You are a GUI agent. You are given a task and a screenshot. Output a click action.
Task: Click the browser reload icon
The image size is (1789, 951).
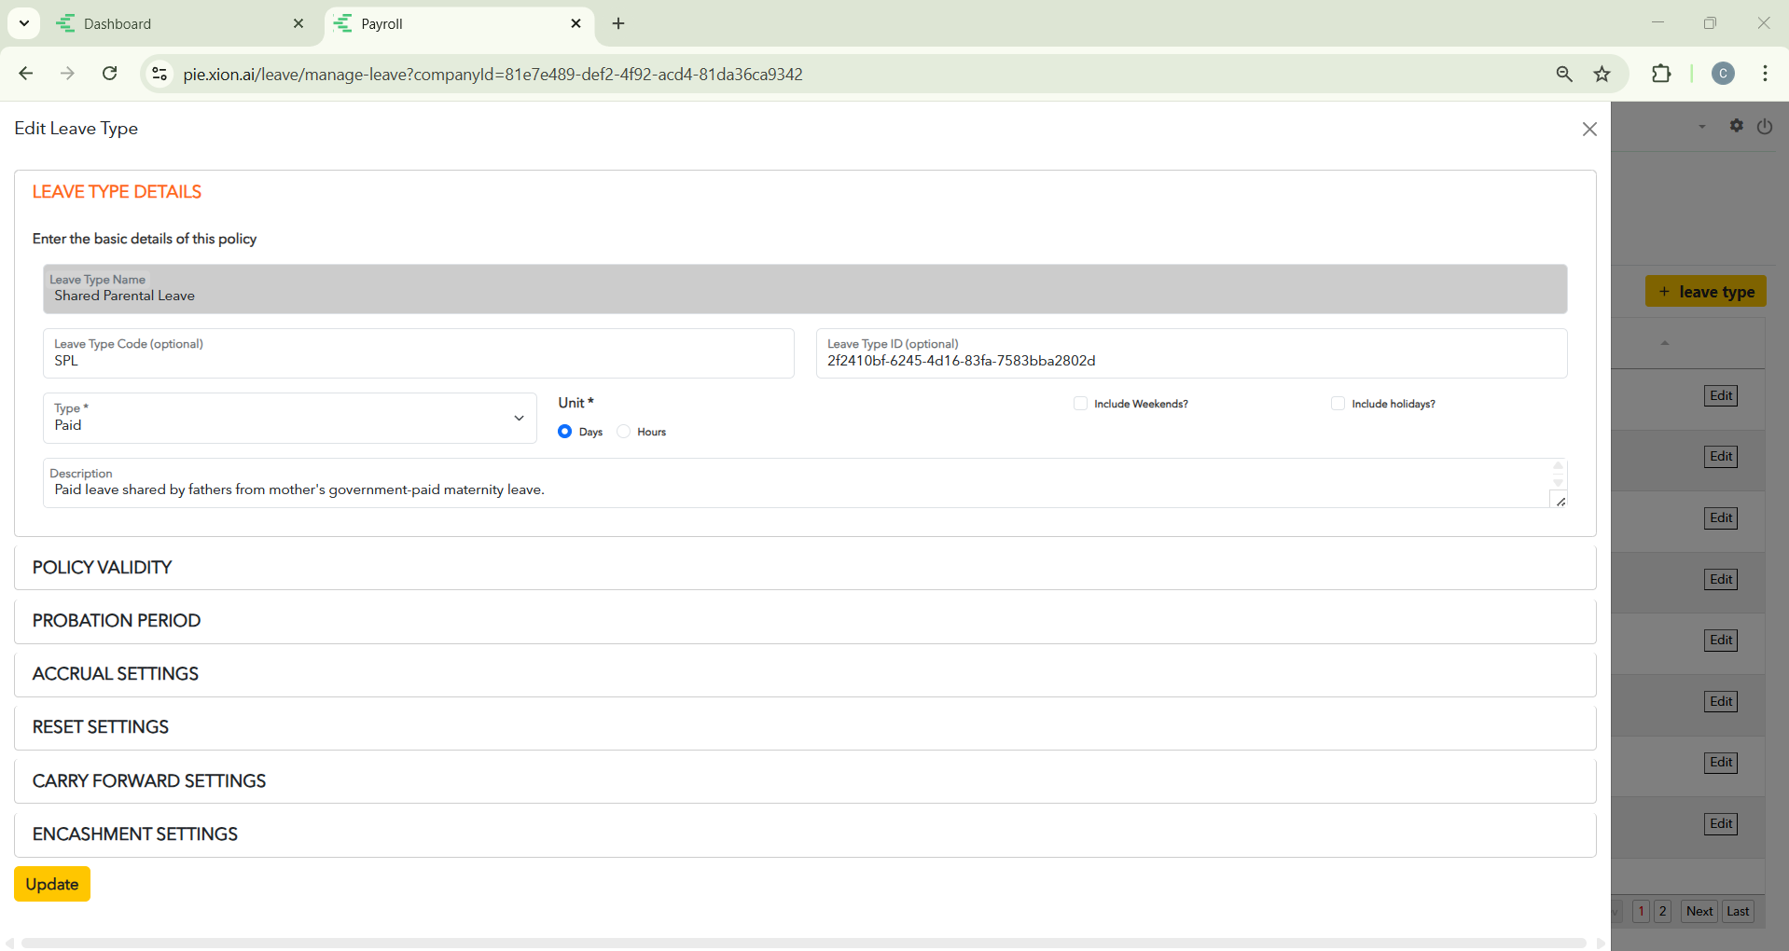pos(109,74)
